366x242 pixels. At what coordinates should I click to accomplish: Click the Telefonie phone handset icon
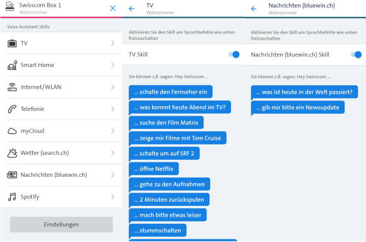(12, 109)
